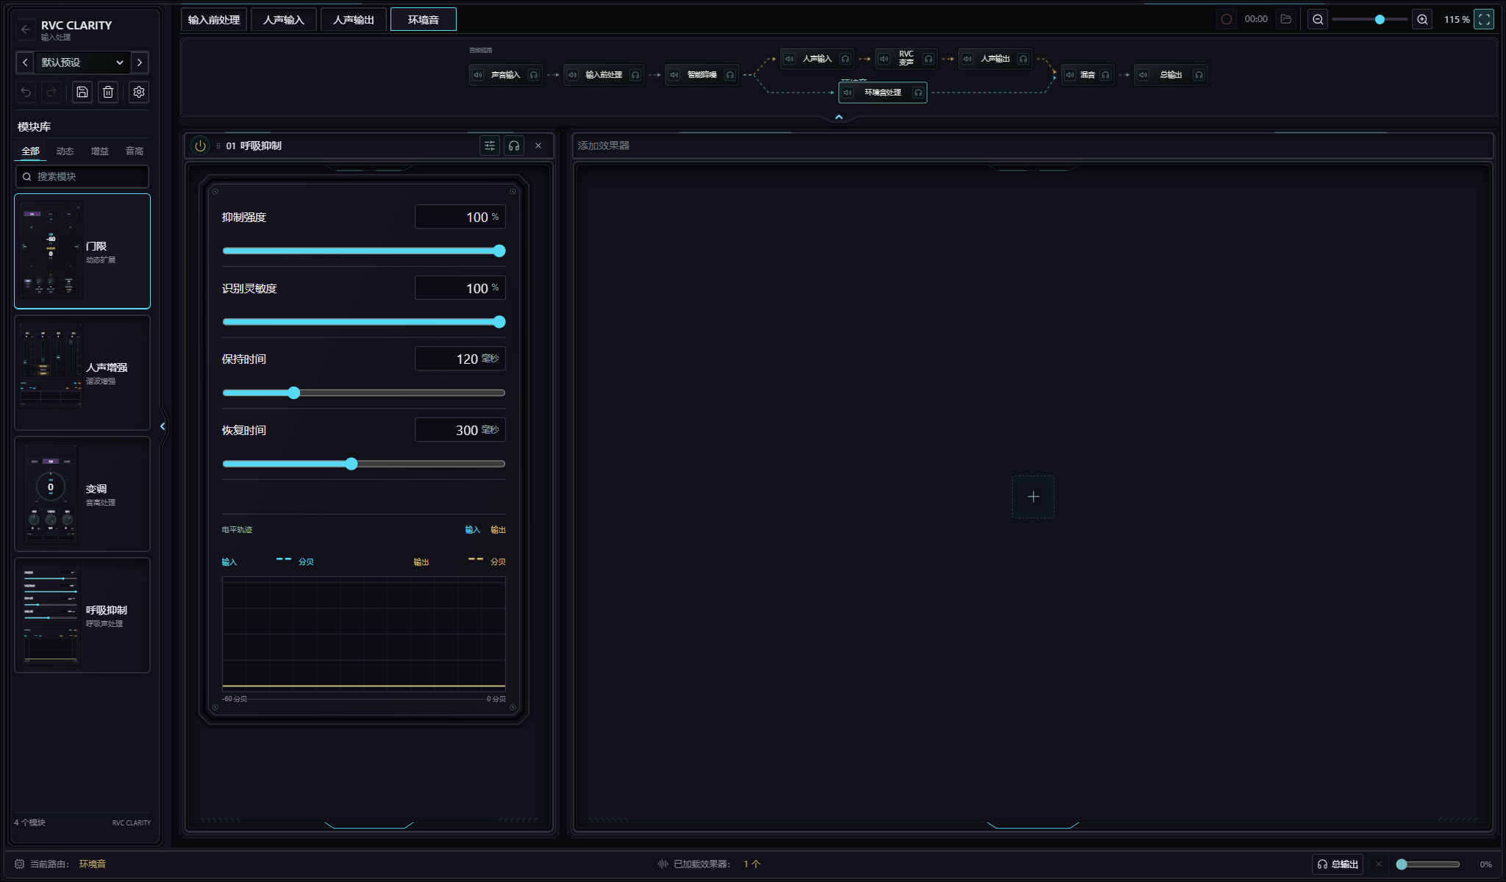Screen dimensions: 1506x882
Task: Click the redo icon in preset toolbar
Action: point(51,92)
